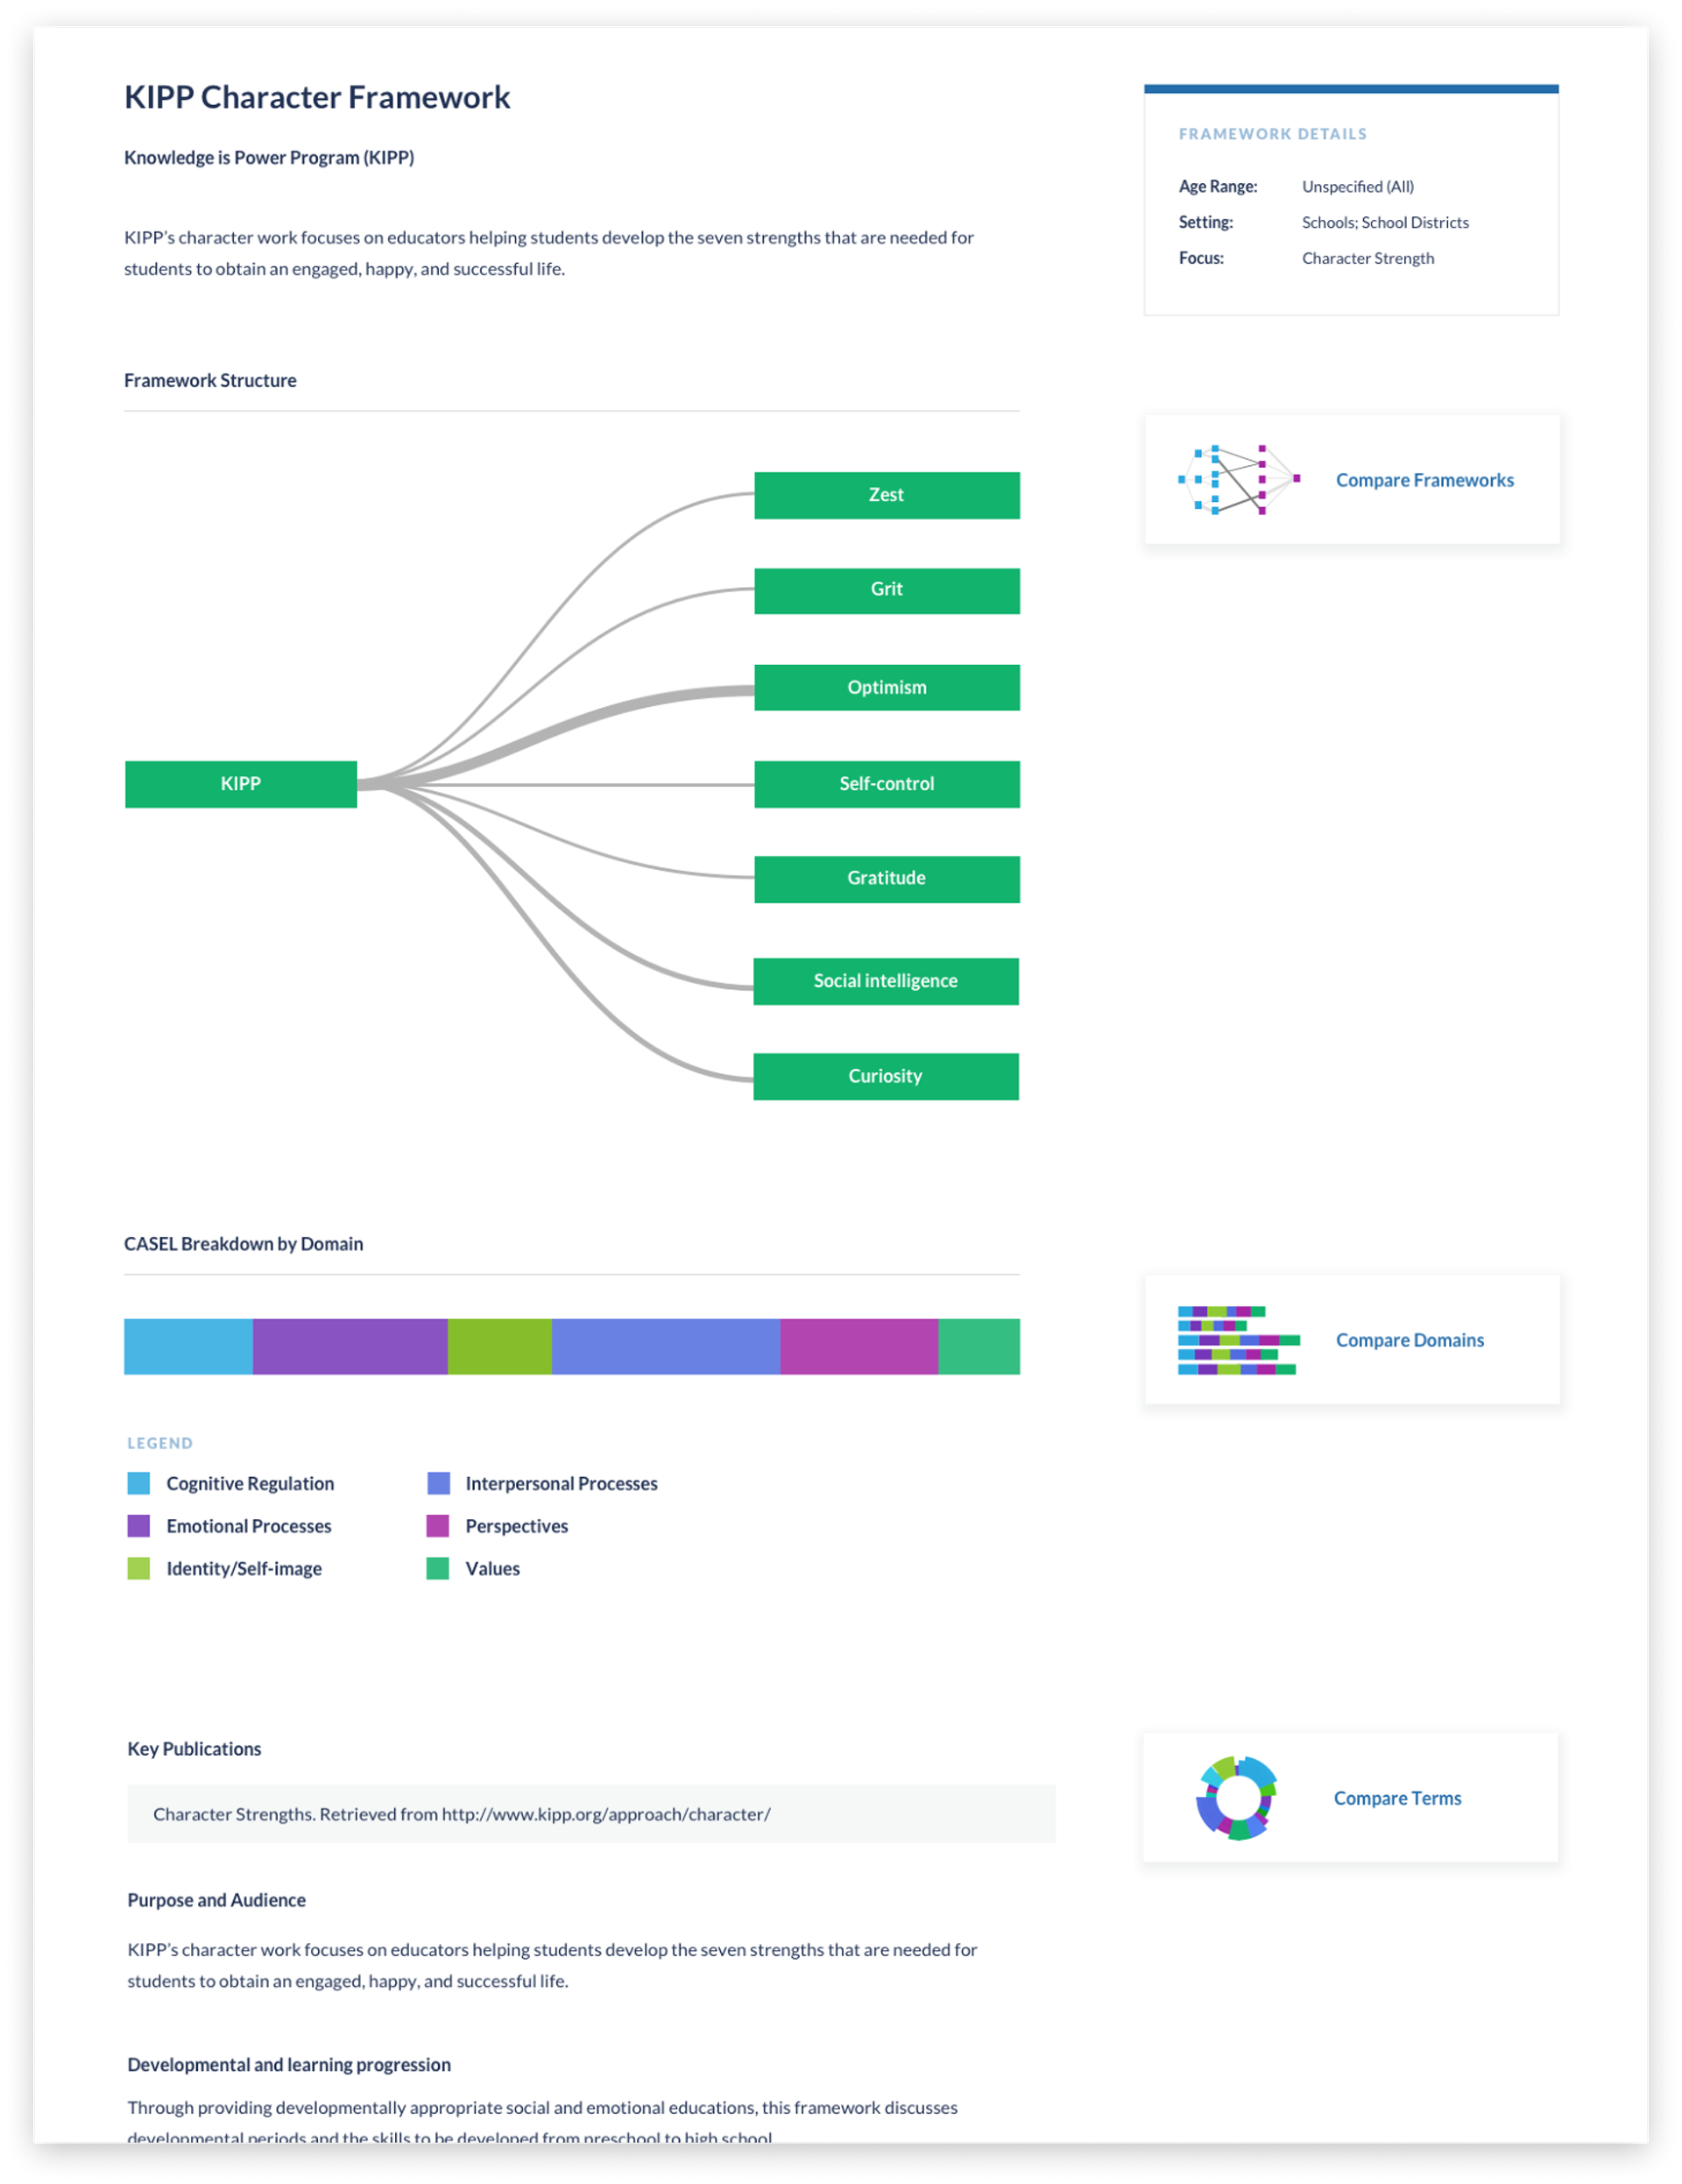Click the LEGEND heading
This screenshot has width=1682, height=2184.
click(160, 1443)
